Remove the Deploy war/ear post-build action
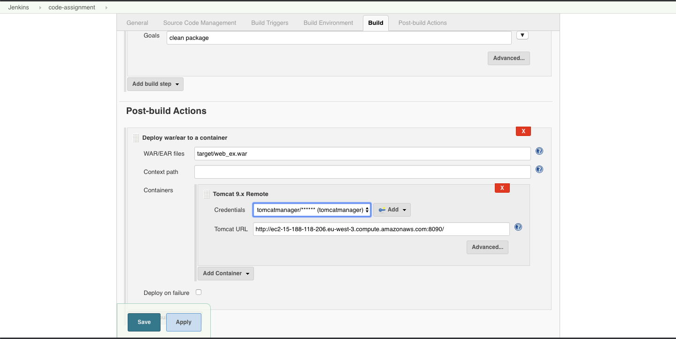Viewport: 676px width, 339px height. point(523,131)
